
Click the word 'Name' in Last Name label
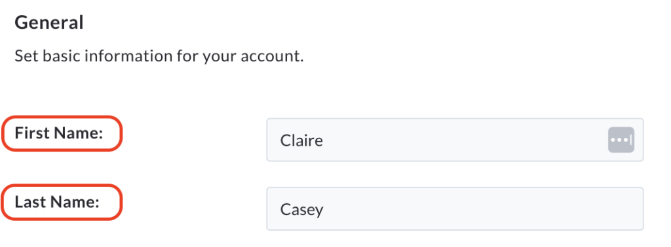point(75,202)
